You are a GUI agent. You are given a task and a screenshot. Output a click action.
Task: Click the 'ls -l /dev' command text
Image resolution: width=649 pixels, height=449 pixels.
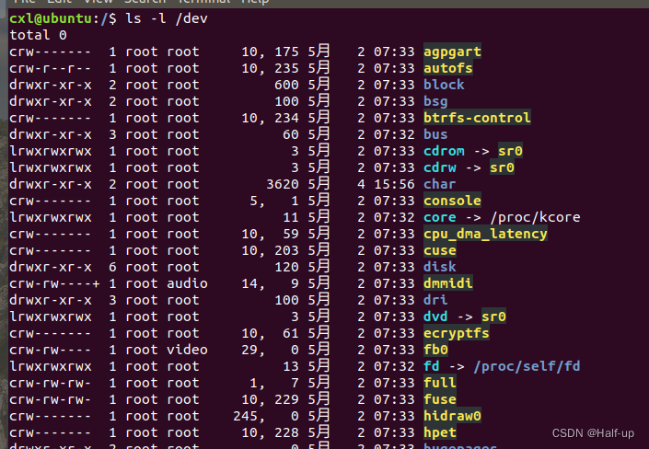(167, 18)
